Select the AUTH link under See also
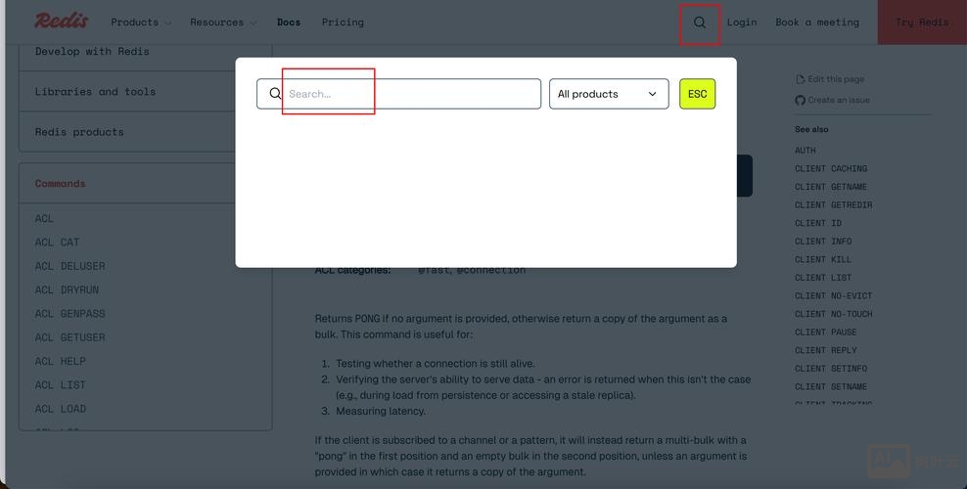 pos(806,151)
